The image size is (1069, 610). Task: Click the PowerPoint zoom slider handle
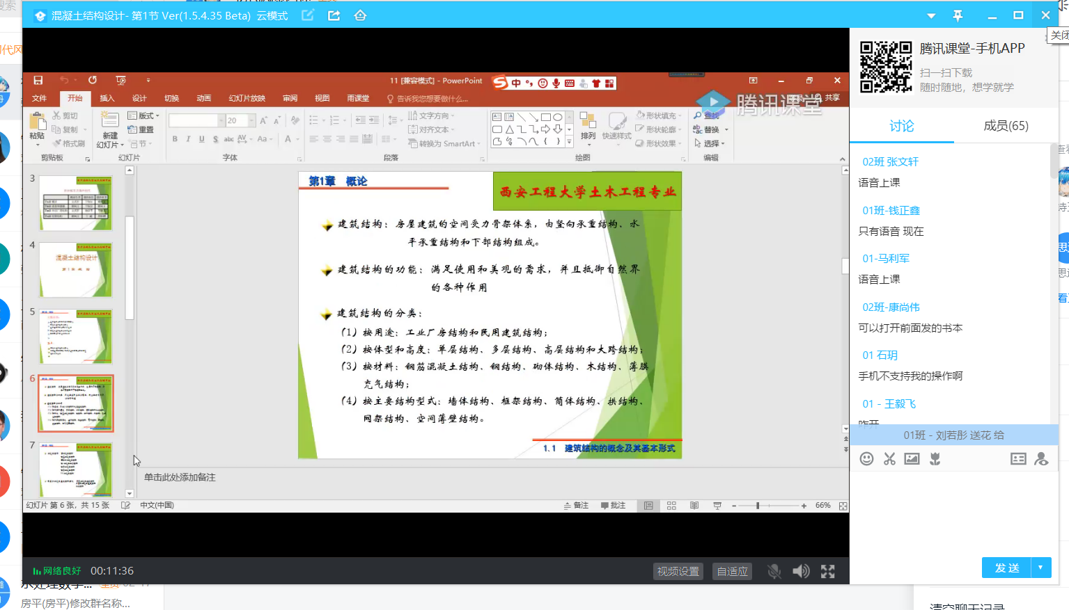758,506
